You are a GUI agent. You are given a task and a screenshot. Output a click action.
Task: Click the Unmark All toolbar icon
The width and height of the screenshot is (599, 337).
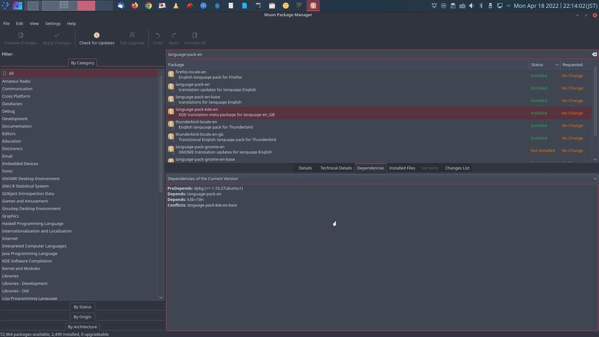pyautogui.click(x=195, y=36)
